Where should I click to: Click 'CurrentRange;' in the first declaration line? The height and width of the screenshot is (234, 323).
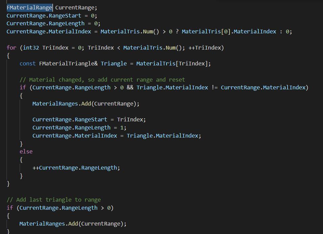tap(76, 8)
